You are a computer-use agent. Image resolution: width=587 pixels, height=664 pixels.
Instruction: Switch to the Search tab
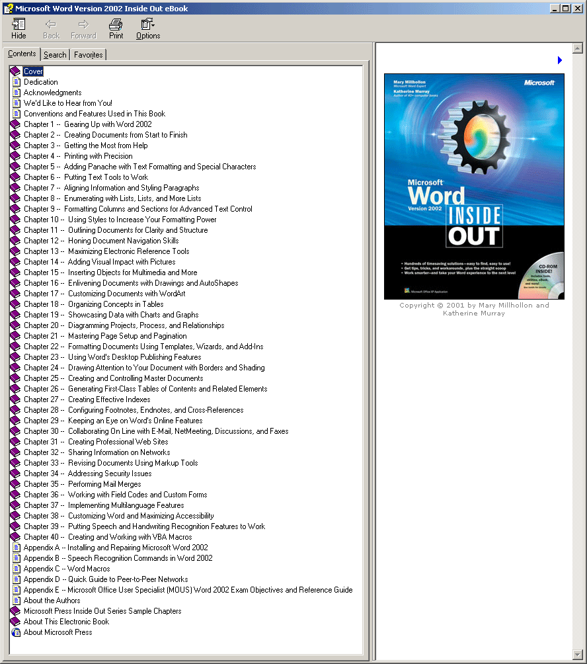(55, 55)
